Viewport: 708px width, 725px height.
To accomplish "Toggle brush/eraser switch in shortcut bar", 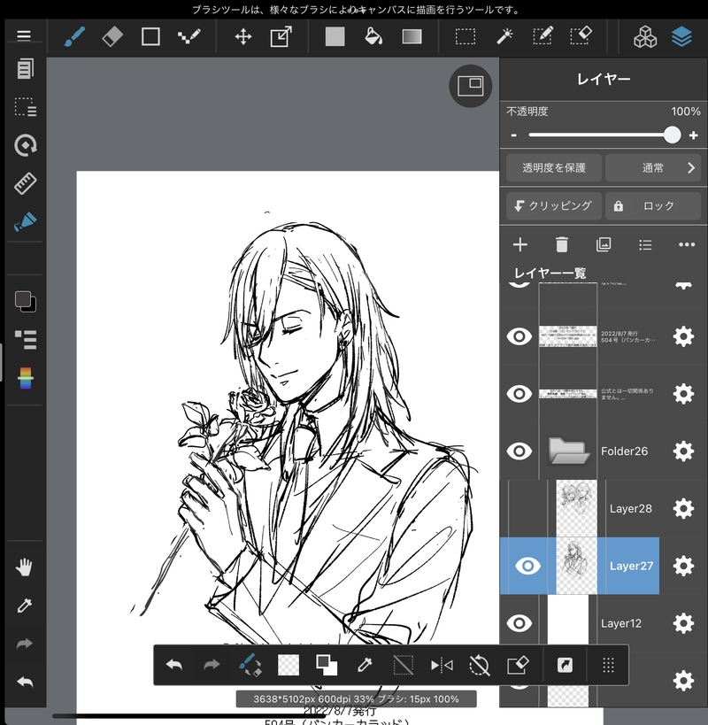I will click(x=250, y=665).
